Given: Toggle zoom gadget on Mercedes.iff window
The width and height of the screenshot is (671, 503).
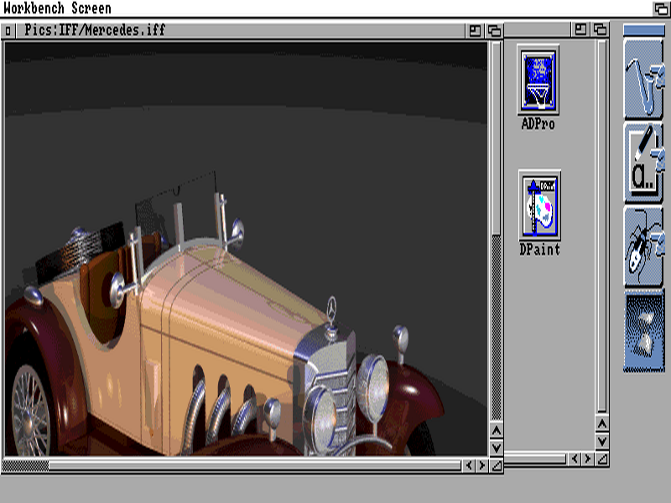Looking at the screenshot, I should (476, 30).
